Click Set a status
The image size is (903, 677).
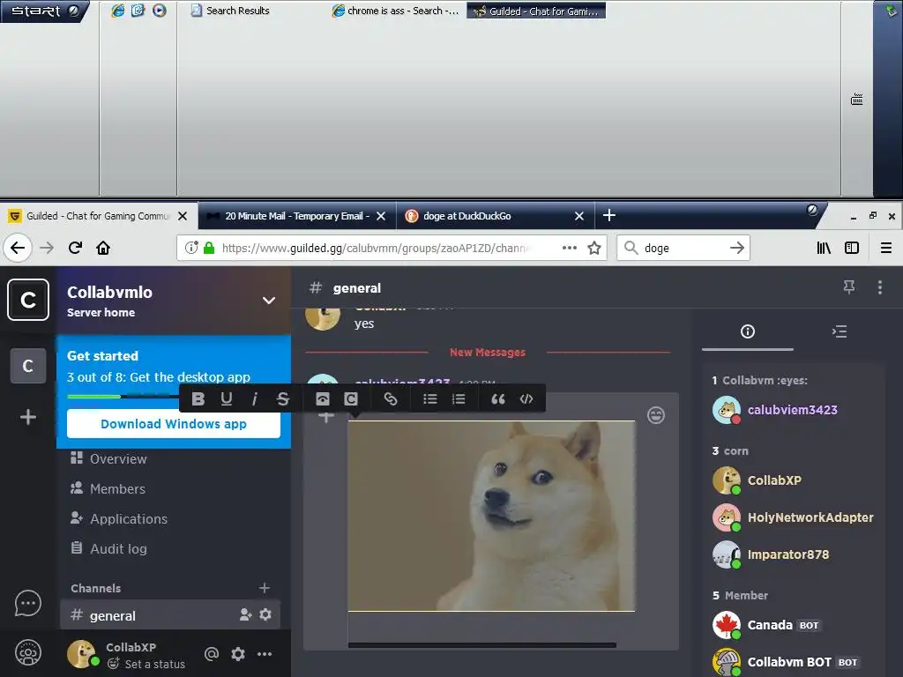(x=147, y=664)
